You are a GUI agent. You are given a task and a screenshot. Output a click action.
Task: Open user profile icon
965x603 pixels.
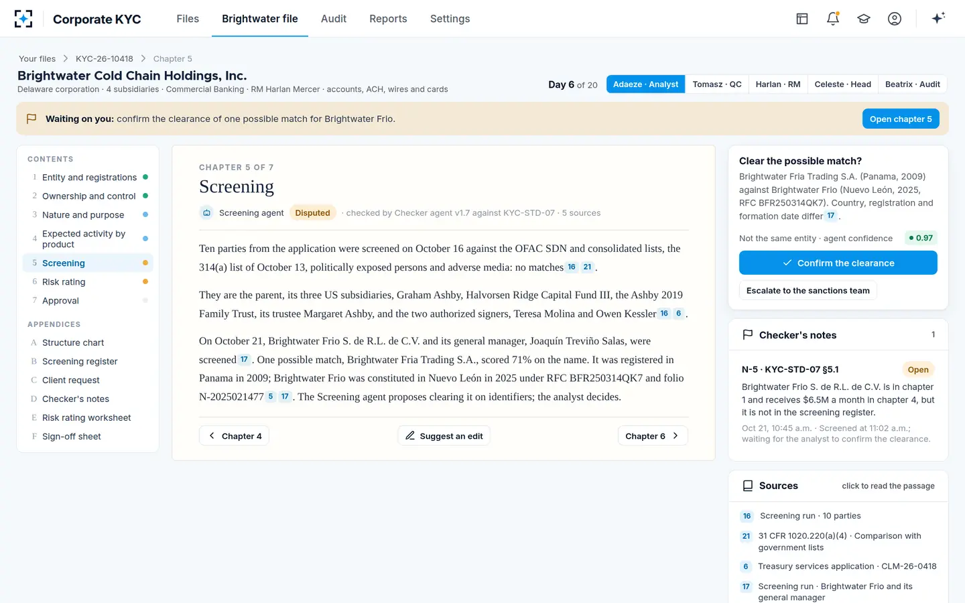(895, 19)
